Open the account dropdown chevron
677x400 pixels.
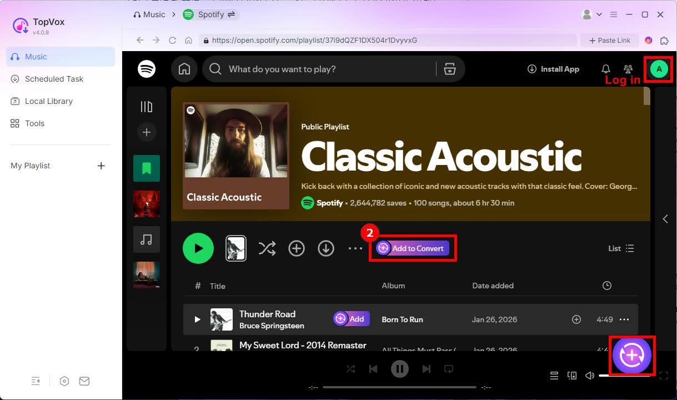click(598, 14)
